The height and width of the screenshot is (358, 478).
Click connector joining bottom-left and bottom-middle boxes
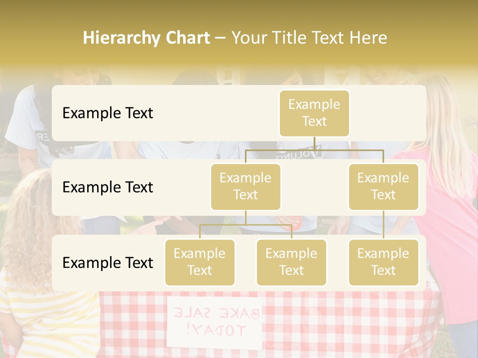click(245, 225)
